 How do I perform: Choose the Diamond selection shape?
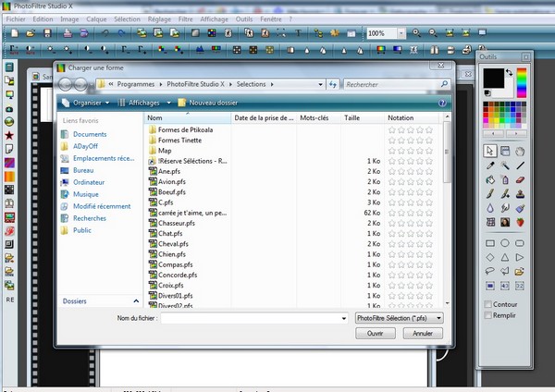pos(490,257)
